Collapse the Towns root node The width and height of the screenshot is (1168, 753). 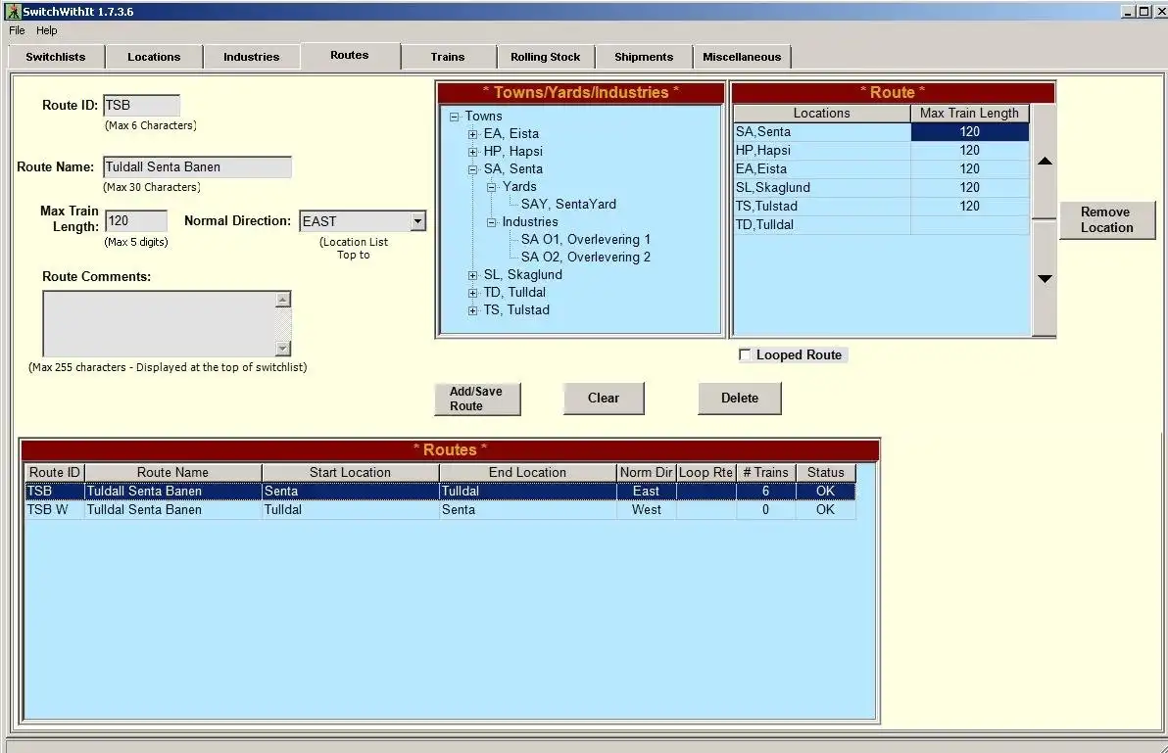(454, 116)
